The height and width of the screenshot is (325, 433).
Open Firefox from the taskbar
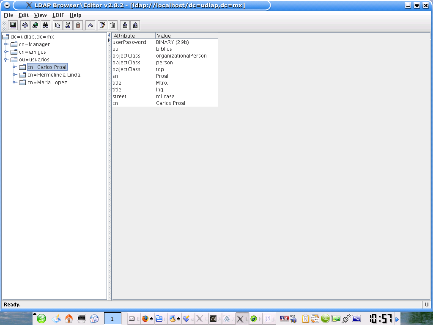point(145,319)
